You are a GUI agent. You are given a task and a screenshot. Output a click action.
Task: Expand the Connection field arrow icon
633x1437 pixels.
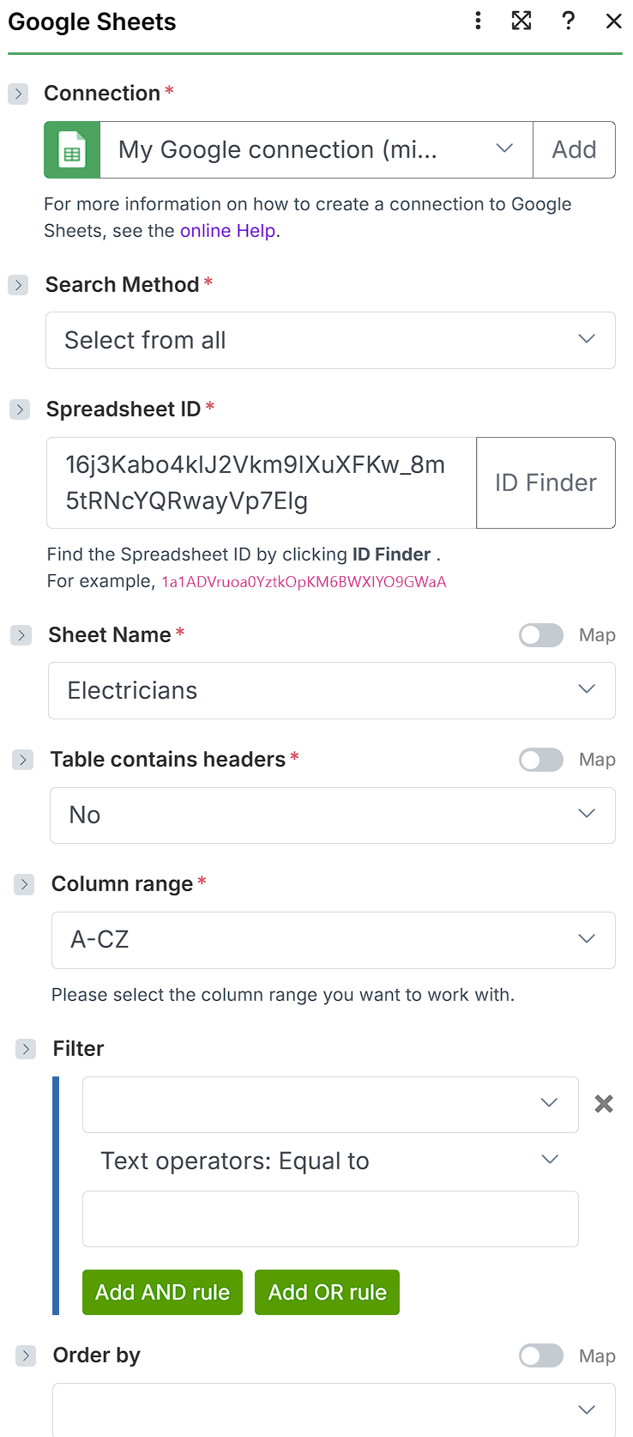click(18, 94)
